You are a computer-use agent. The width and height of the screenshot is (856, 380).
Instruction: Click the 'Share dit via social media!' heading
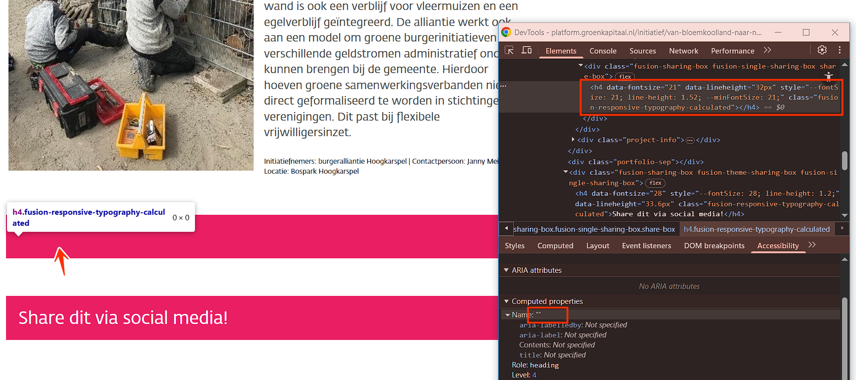coord(123,318)
